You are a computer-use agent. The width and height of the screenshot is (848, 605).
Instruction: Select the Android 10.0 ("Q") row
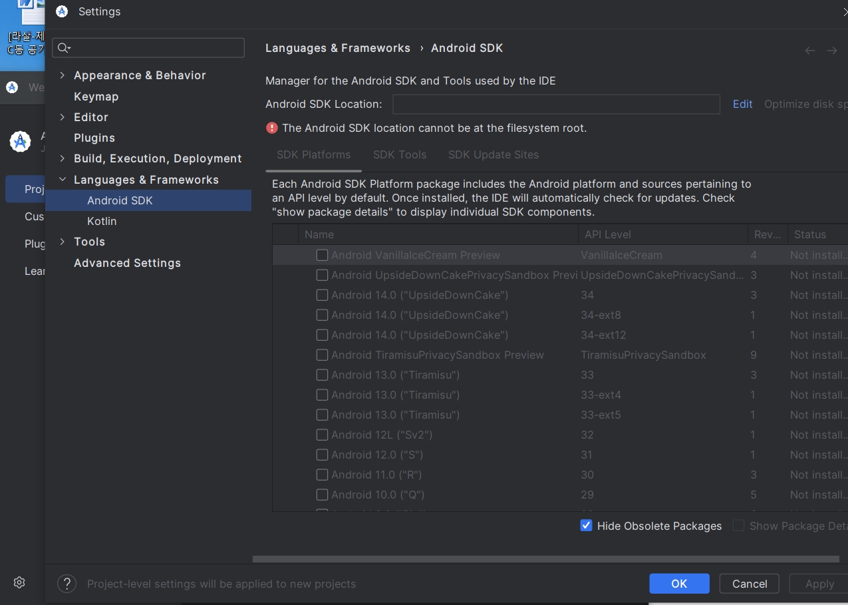[x=560, y=495]
